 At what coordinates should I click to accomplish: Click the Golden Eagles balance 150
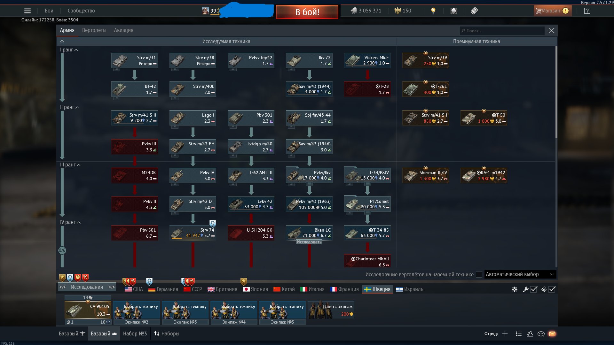click(x=403, y=11)
